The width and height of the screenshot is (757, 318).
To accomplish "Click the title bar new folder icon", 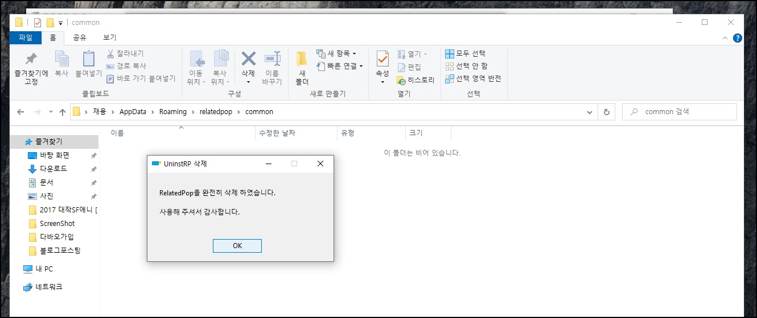I will coord(50,23).
